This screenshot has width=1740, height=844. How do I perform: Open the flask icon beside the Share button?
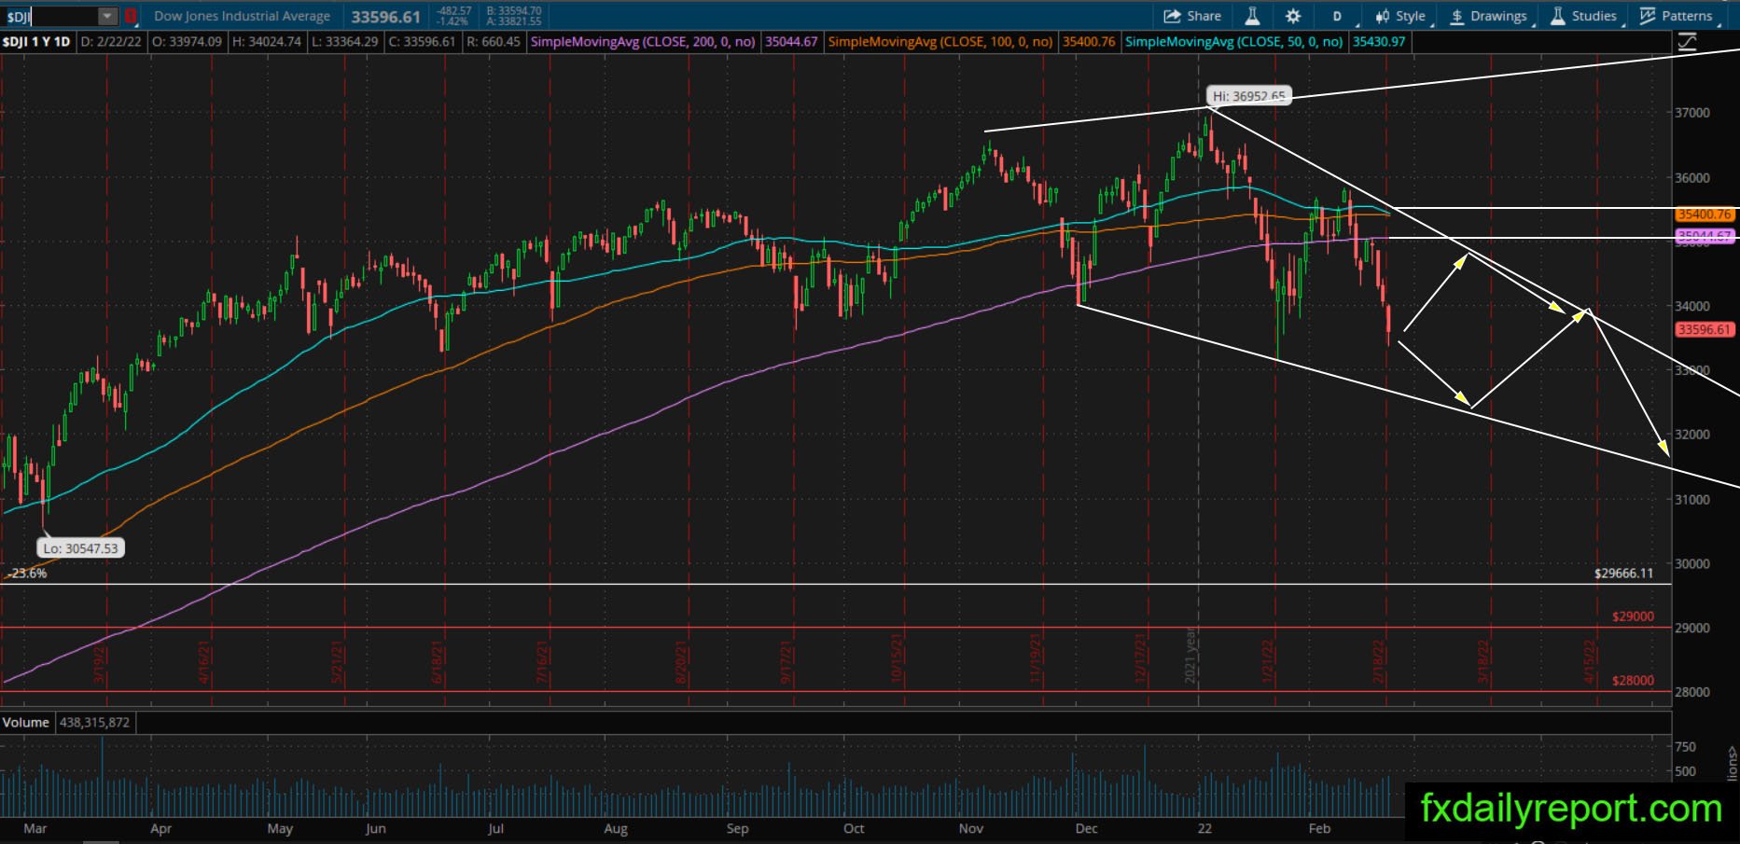click(x=1252, y=16)
